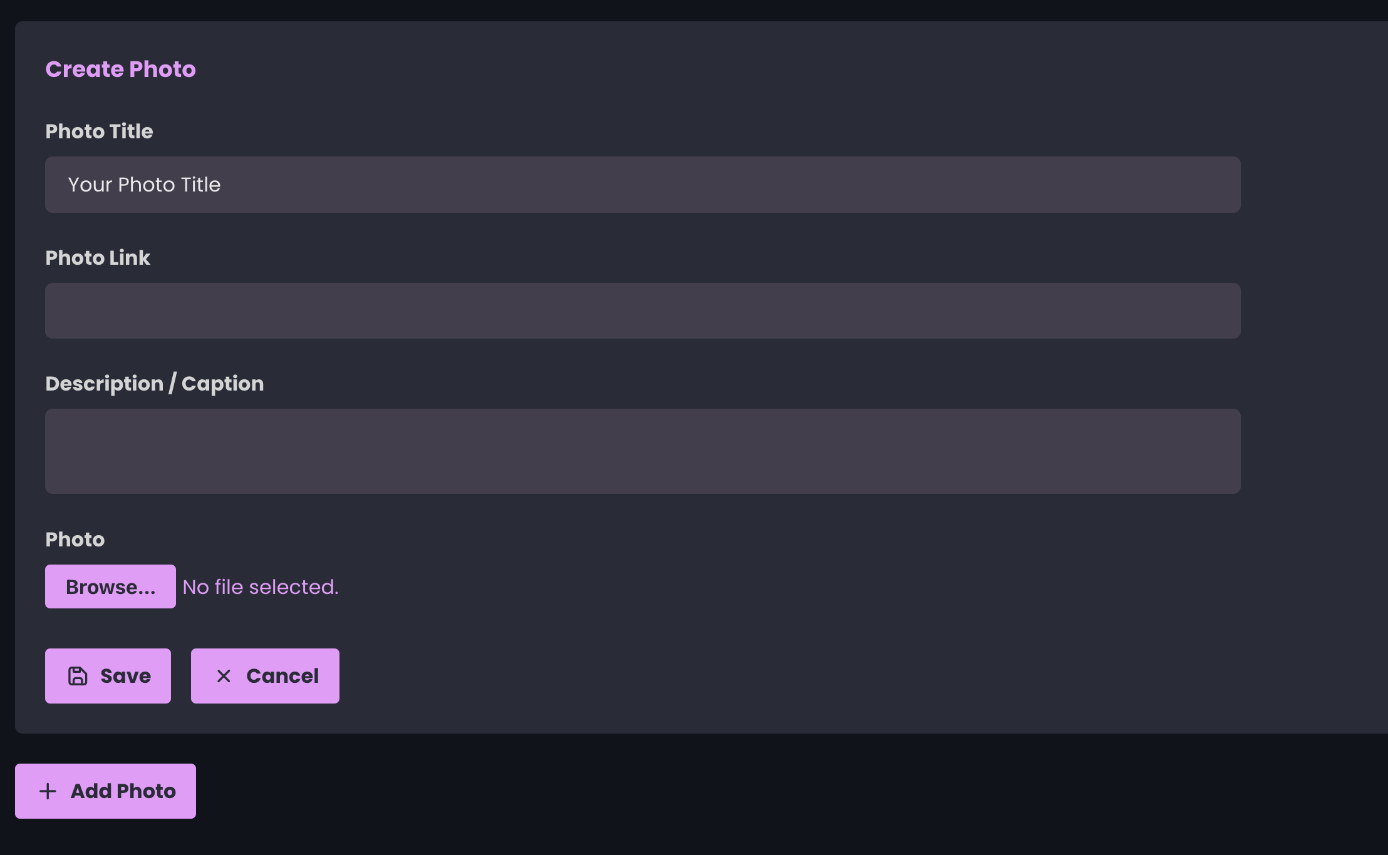Click the plus icon on Add Photo
This screenshot has width=1388, height=855.
(x=48, y=791)
